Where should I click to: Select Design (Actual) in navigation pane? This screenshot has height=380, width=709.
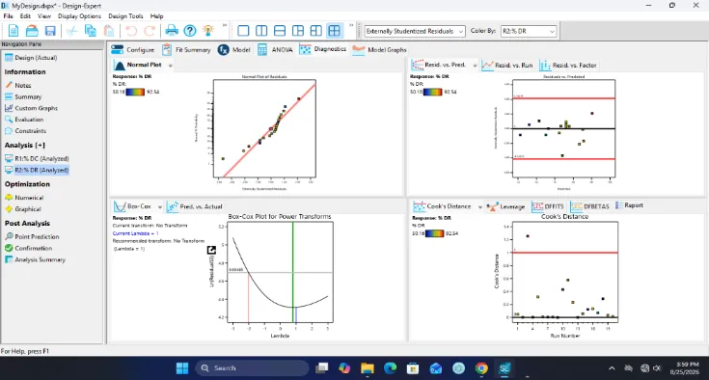tap(31, 57)
